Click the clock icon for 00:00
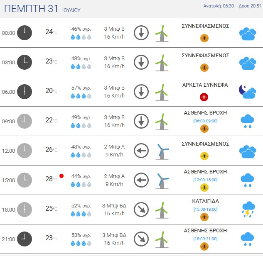Screen dimensions: 263x256 pyautogui.click(x=25, y=33)
